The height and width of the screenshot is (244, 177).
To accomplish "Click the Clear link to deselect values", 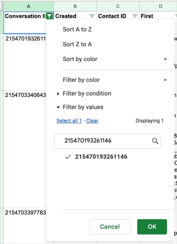I will (92, 121).
